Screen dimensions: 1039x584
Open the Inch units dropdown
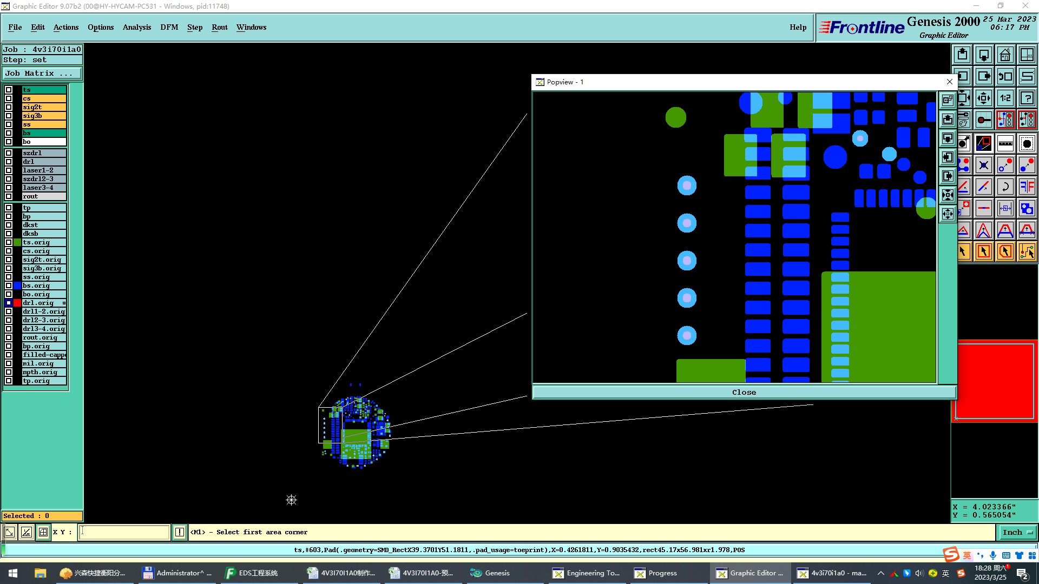point(1017,532)
